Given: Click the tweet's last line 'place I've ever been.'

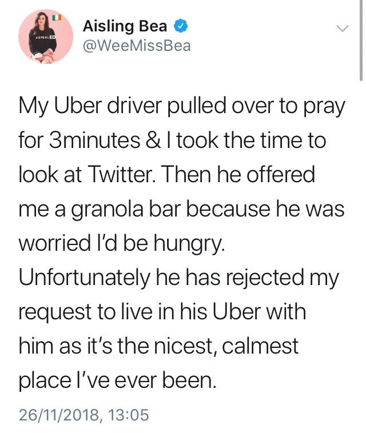Looking at the screenshot, I should [118, 380].
